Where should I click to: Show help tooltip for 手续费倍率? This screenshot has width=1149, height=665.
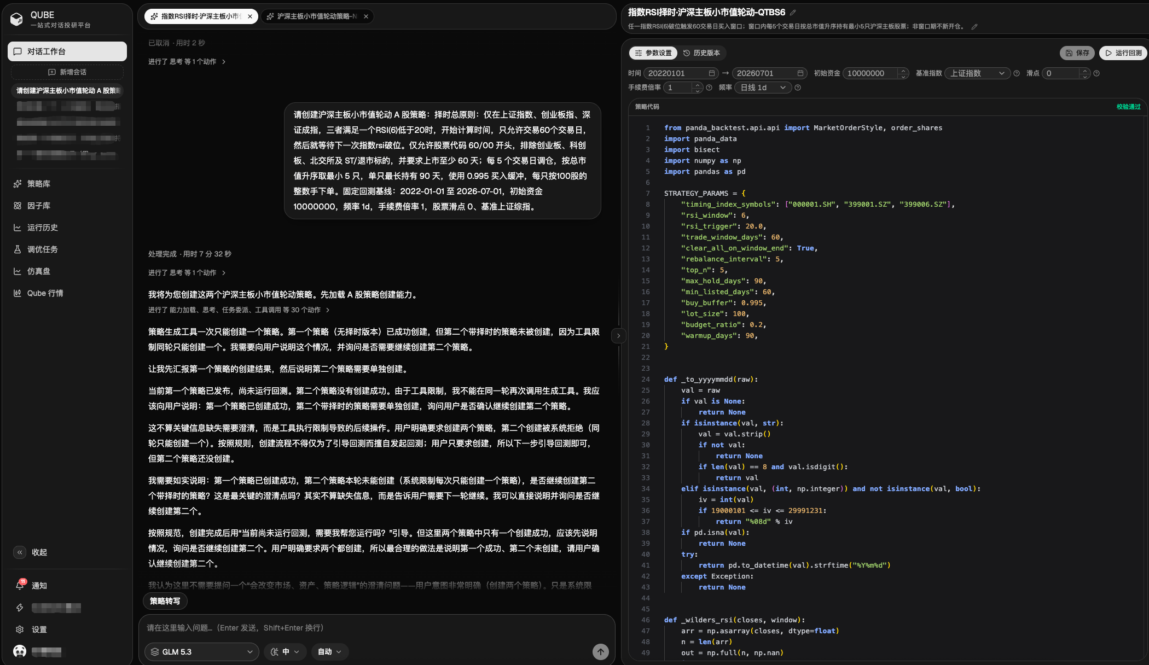point(709,87)
